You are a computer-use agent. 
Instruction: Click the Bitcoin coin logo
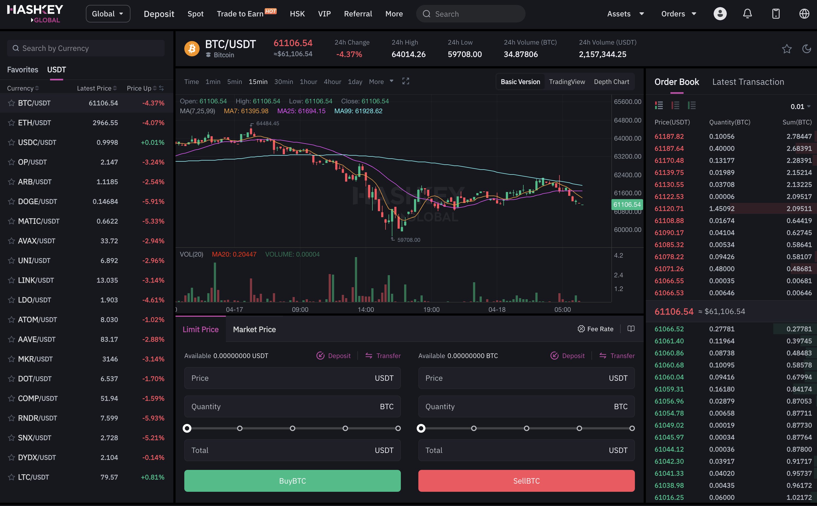click(x=192, y=49)
